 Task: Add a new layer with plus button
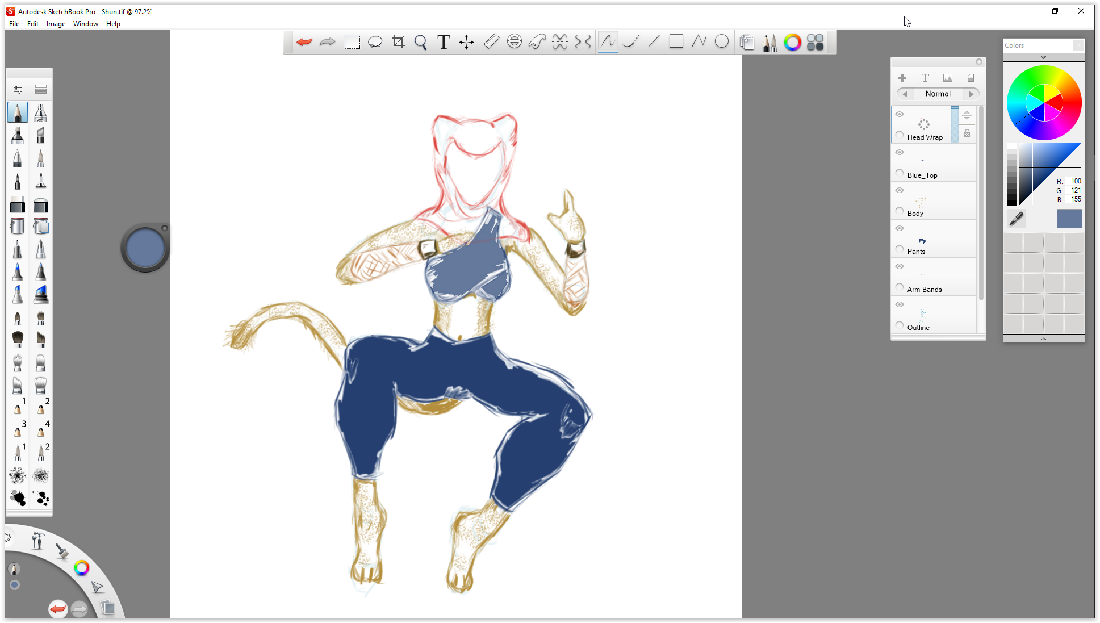point(902,78)
